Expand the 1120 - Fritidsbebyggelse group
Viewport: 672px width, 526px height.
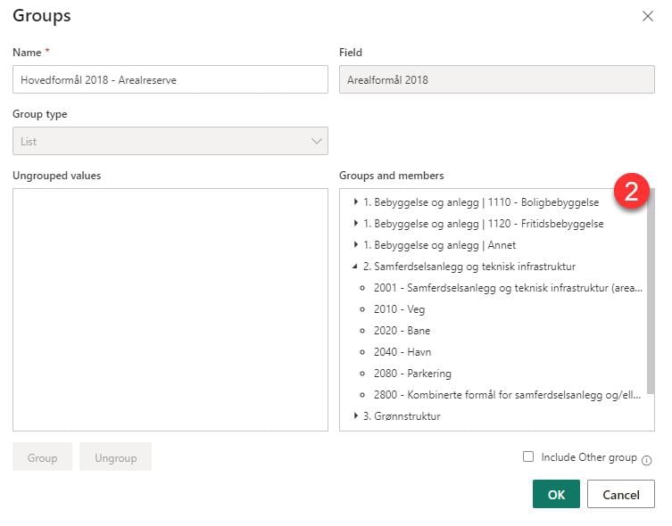pos(356,224)
